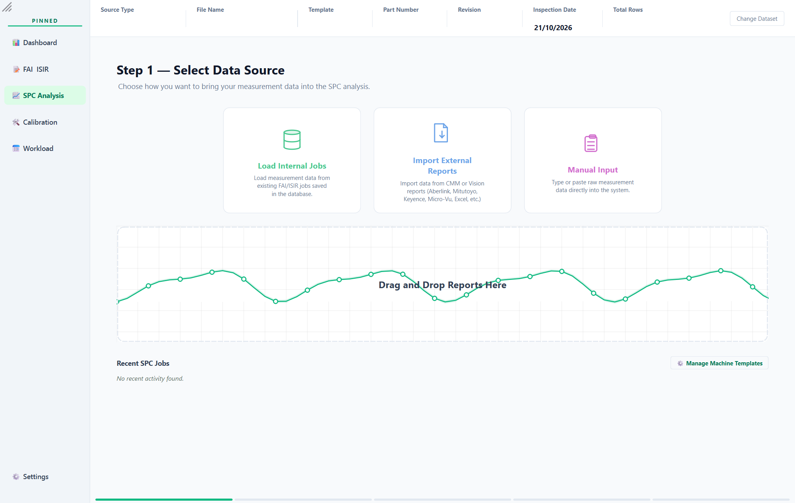Click 'No recent activity found.' text
This screenshot has width=795, height=503.
click(x=150, y=379)
